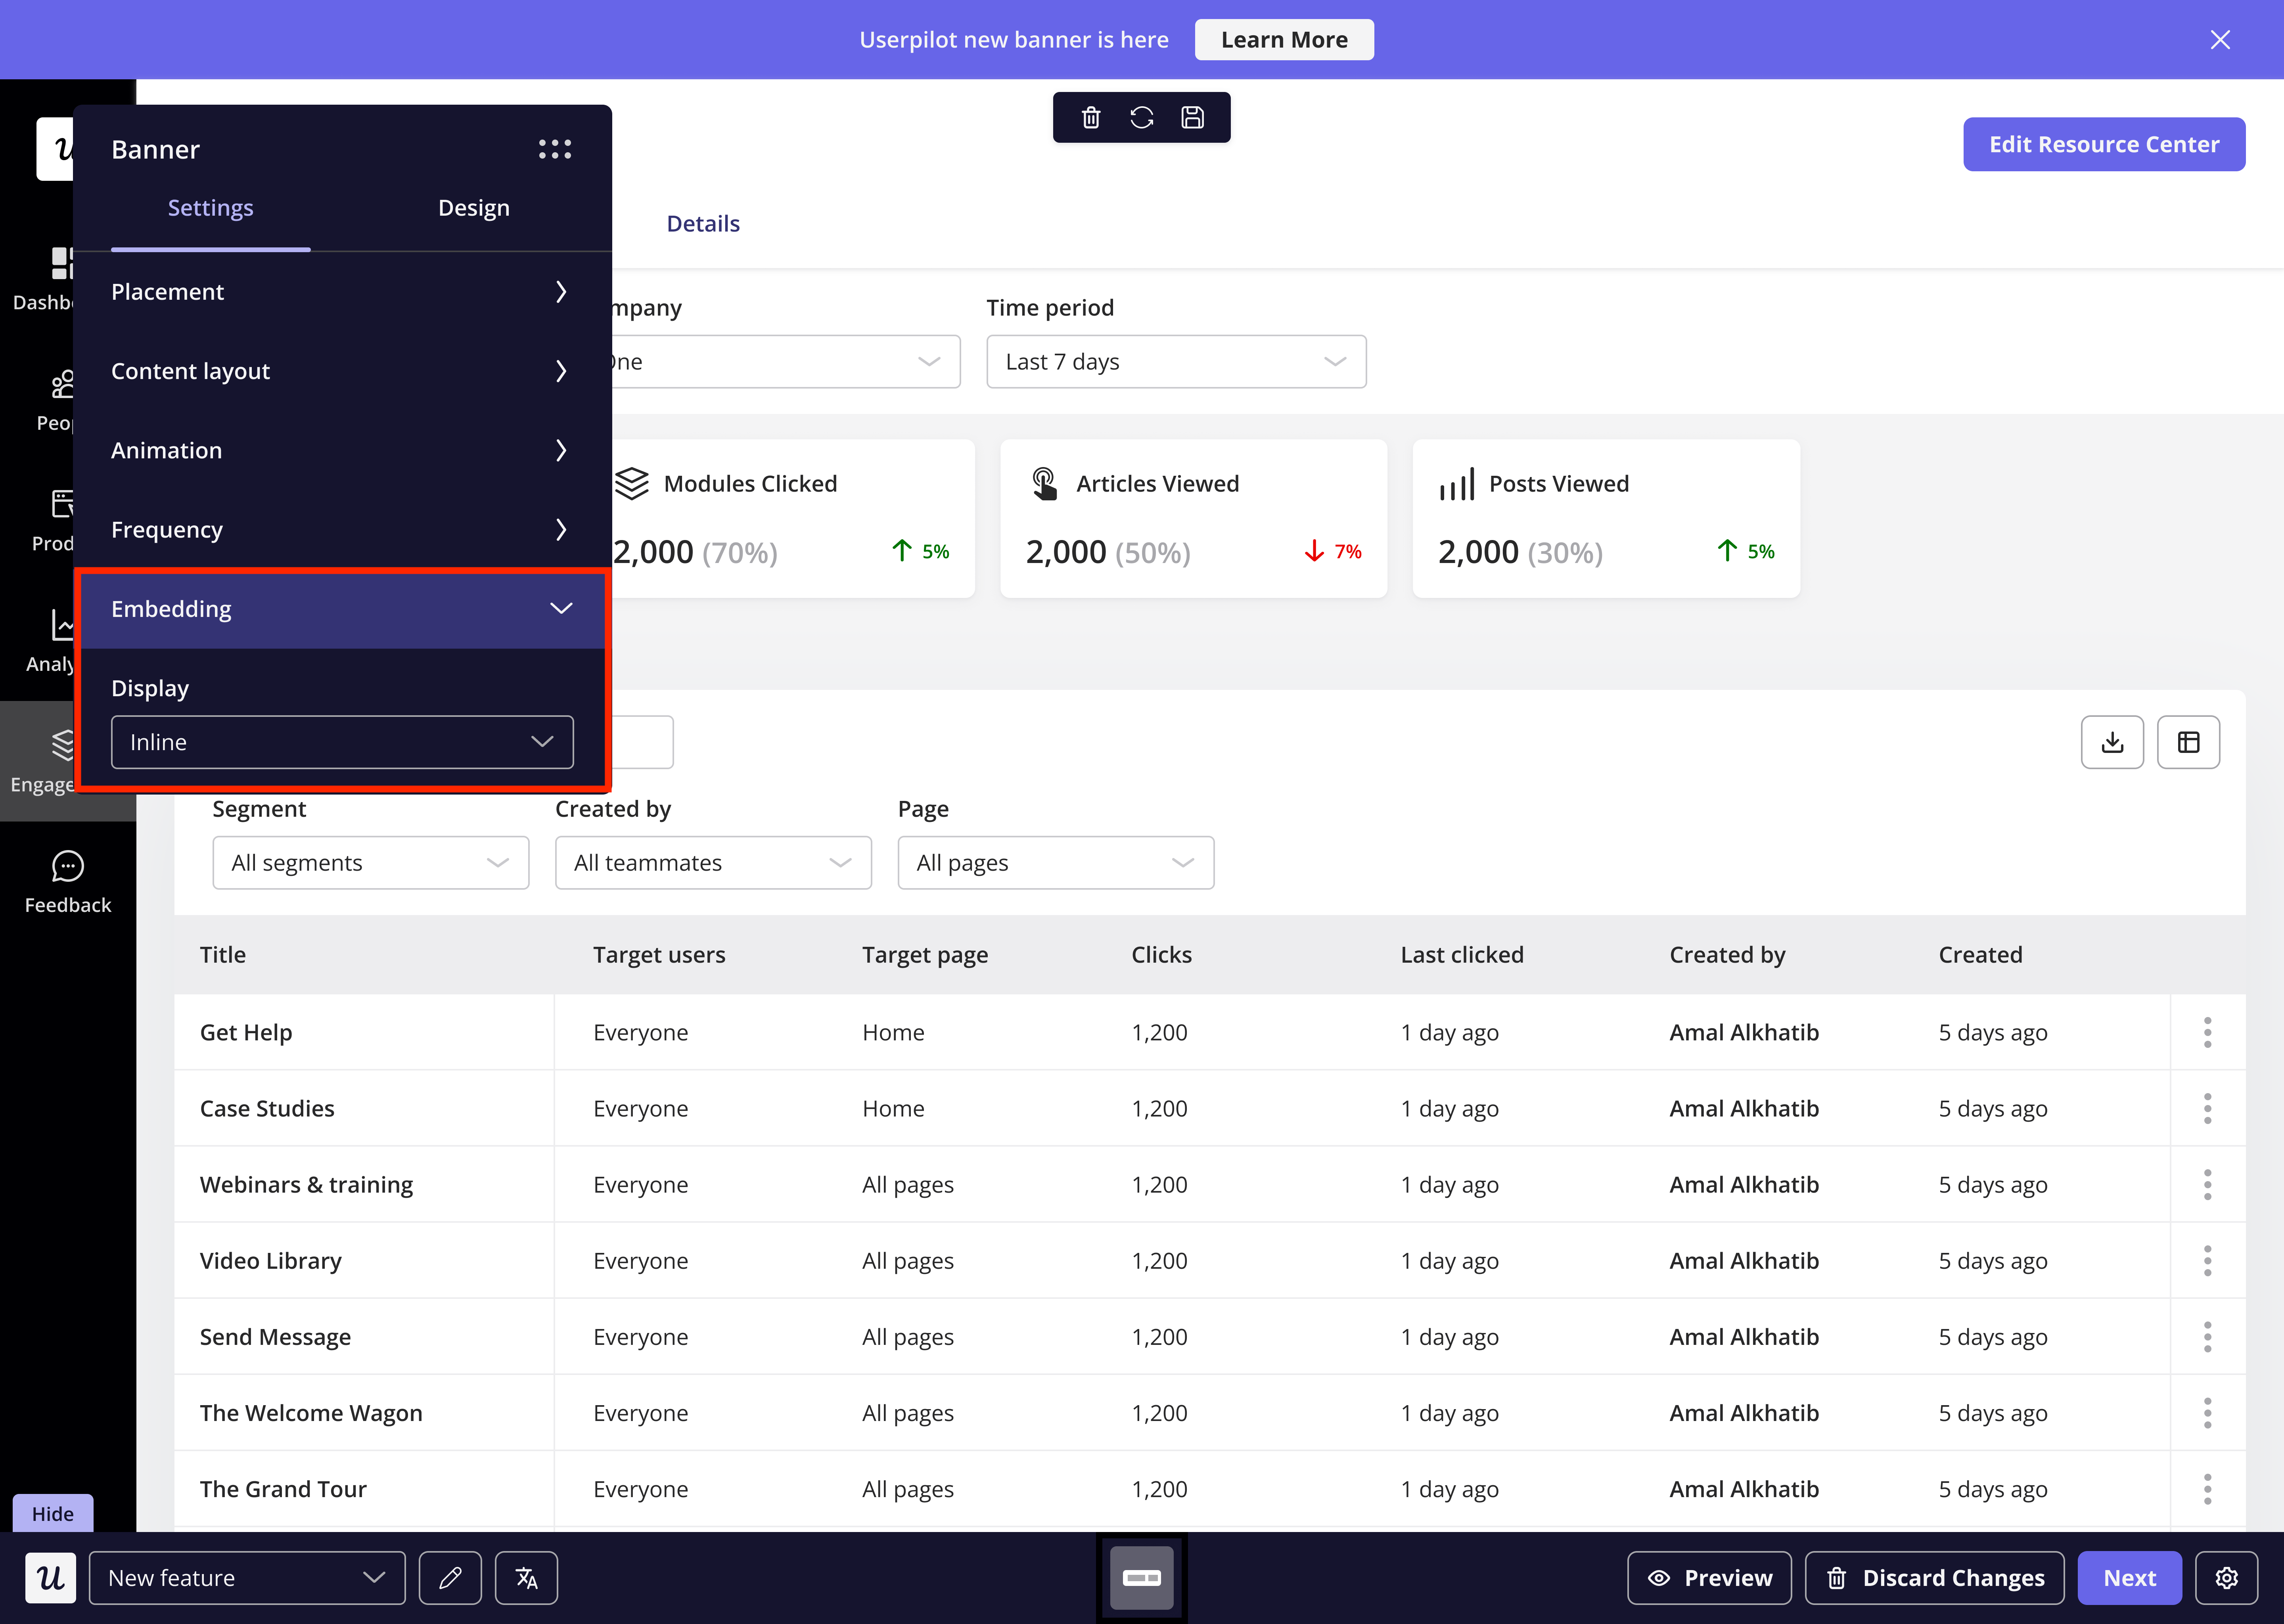Click the Banner panel title

point(155,149)
